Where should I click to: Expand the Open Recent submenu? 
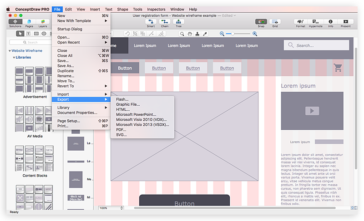click(x=81, y=42)
